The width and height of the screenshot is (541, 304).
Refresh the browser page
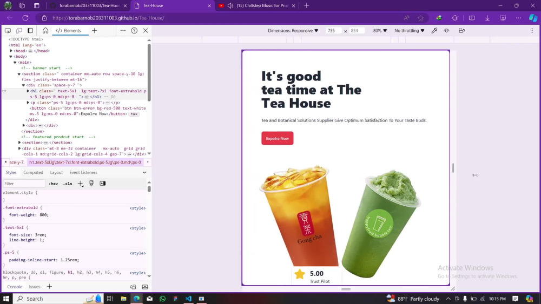pyautogui.click(x=25, y=18)
